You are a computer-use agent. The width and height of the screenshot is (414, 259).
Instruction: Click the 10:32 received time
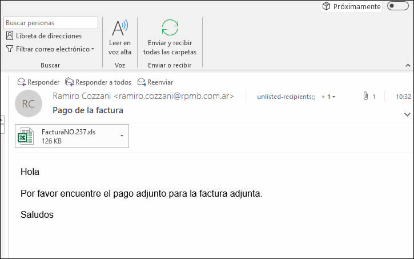tap(403, 97)
